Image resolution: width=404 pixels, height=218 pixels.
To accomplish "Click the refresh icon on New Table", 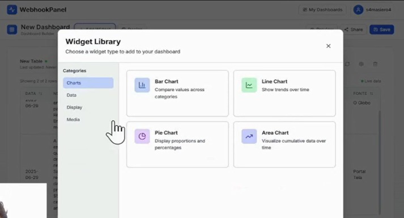I will tap(347, 64).
